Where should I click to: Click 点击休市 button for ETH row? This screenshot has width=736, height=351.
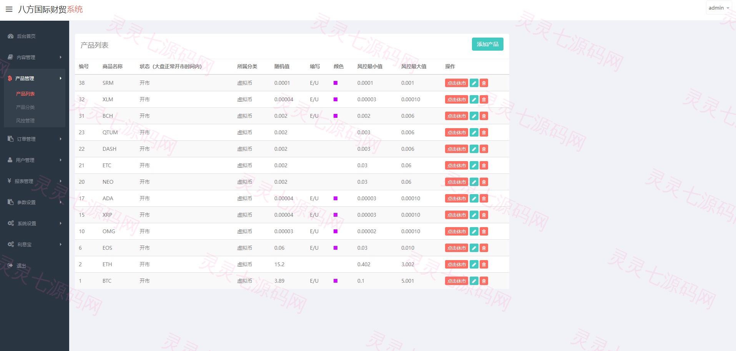[x=457, y=264]
